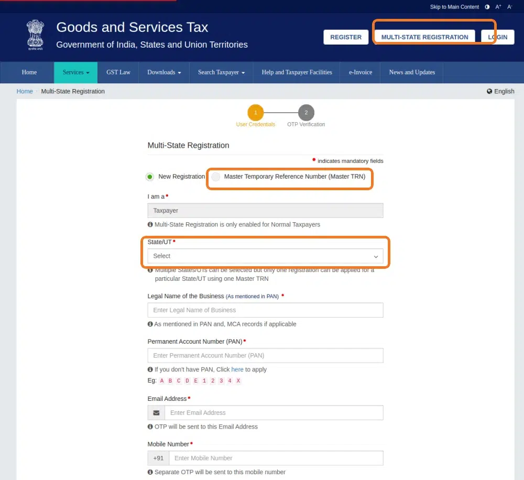Click the 'Multi-State Registration' breadcrumb text
The height and width of the screenshot is (480, 524).
(x=73, y=91)
